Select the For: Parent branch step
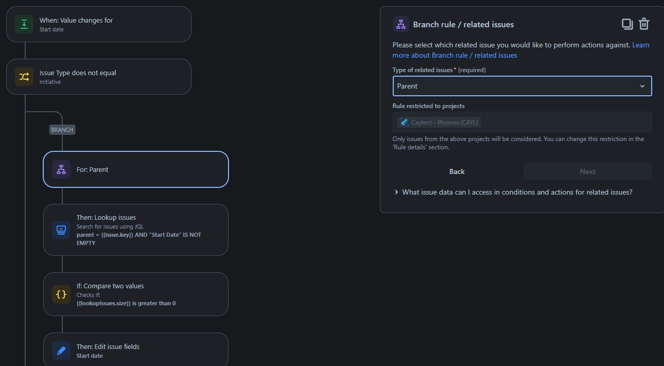This screenshot has height=366, width=664. point(136,169)
